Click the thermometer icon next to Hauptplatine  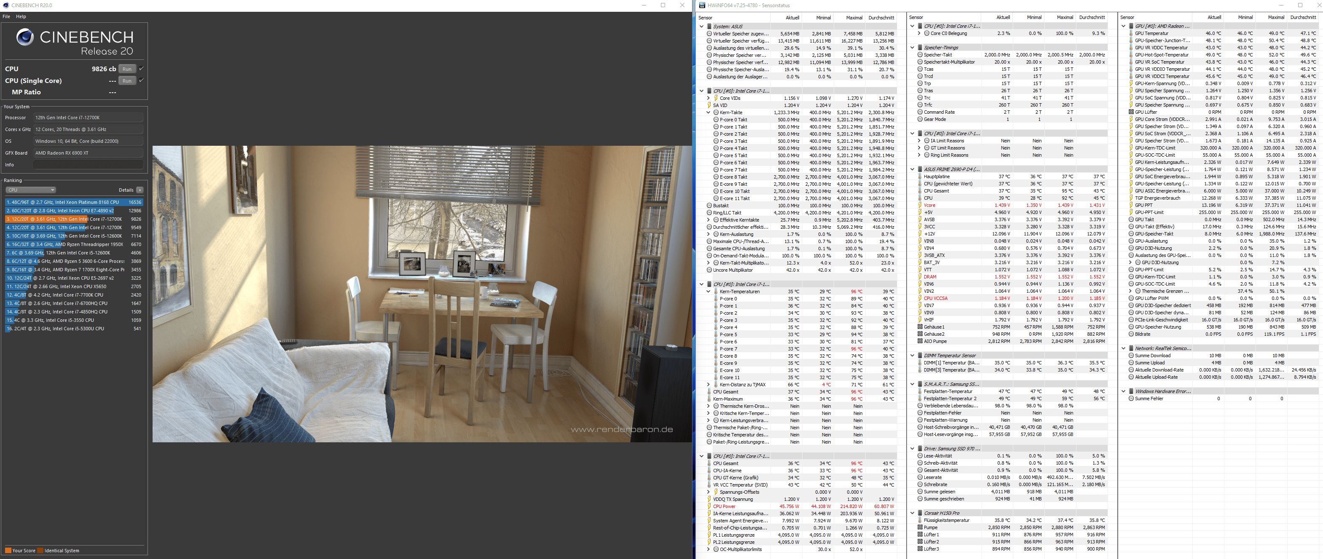pos(920,177)
